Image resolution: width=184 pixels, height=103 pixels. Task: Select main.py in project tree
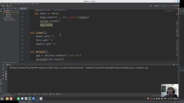9,14
